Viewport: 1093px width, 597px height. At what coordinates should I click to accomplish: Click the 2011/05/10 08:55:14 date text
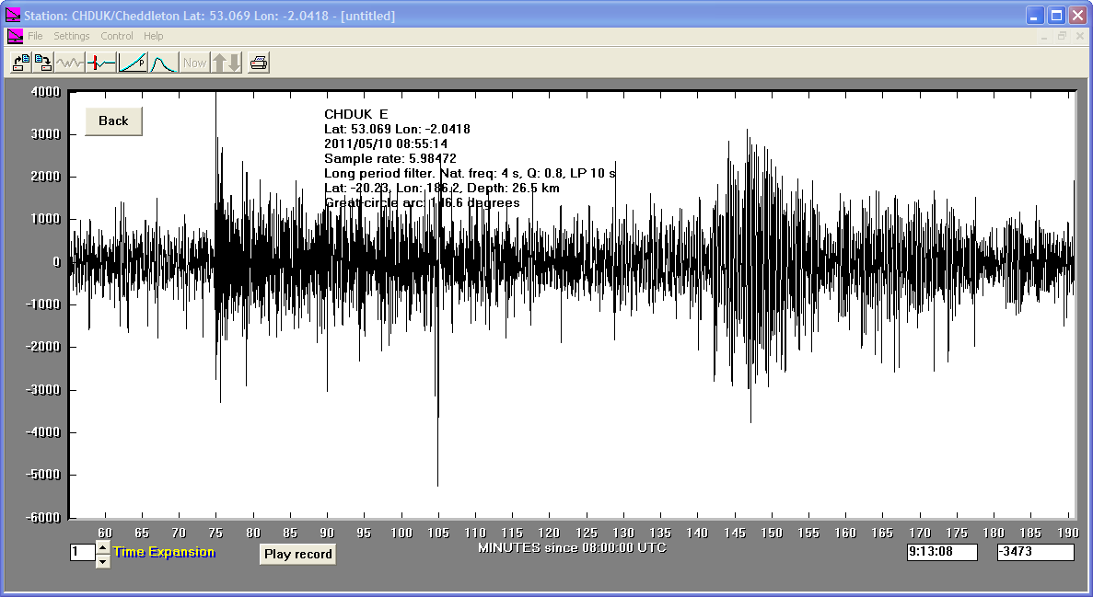point(386,144)
